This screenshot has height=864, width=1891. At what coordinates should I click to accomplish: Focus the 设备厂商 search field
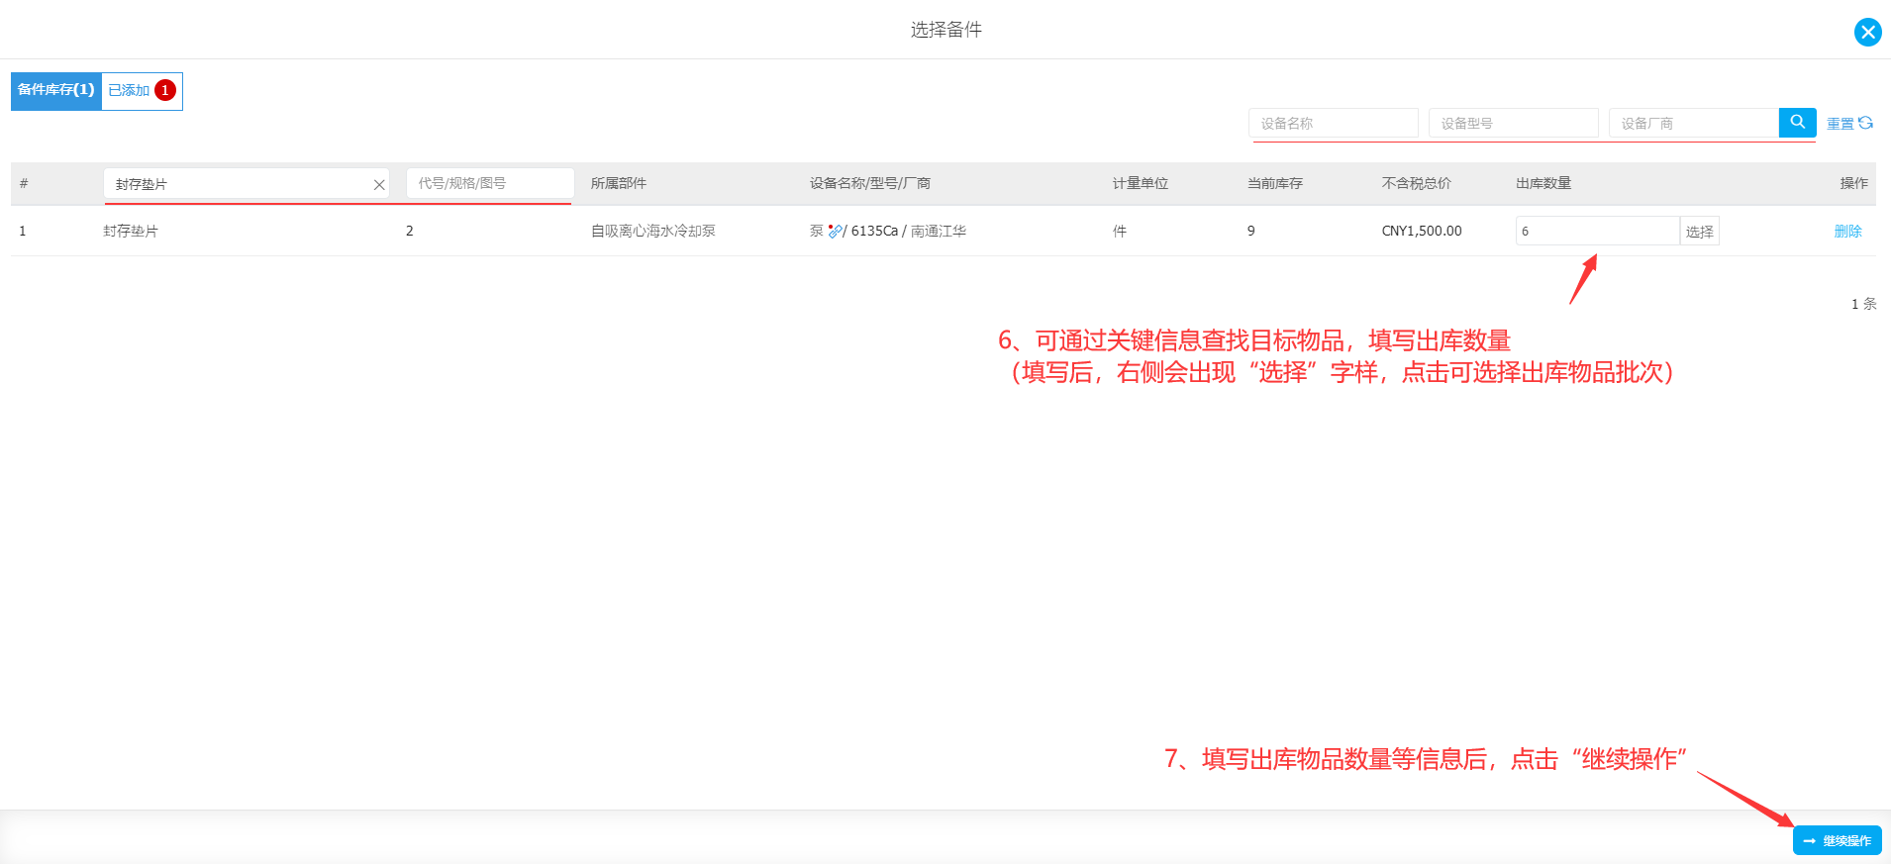point(1693,124)
